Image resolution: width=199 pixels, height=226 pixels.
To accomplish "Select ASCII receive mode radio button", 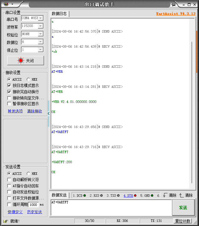I will click(9, 79).
